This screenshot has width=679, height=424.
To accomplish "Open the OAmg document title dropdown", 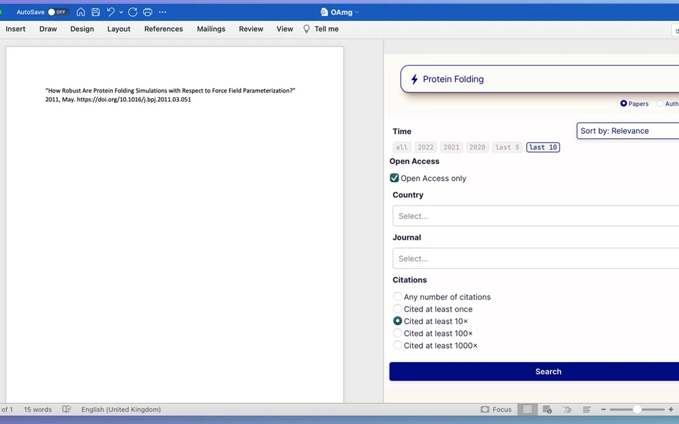I will pyautogui.click(x=357, y=12).
